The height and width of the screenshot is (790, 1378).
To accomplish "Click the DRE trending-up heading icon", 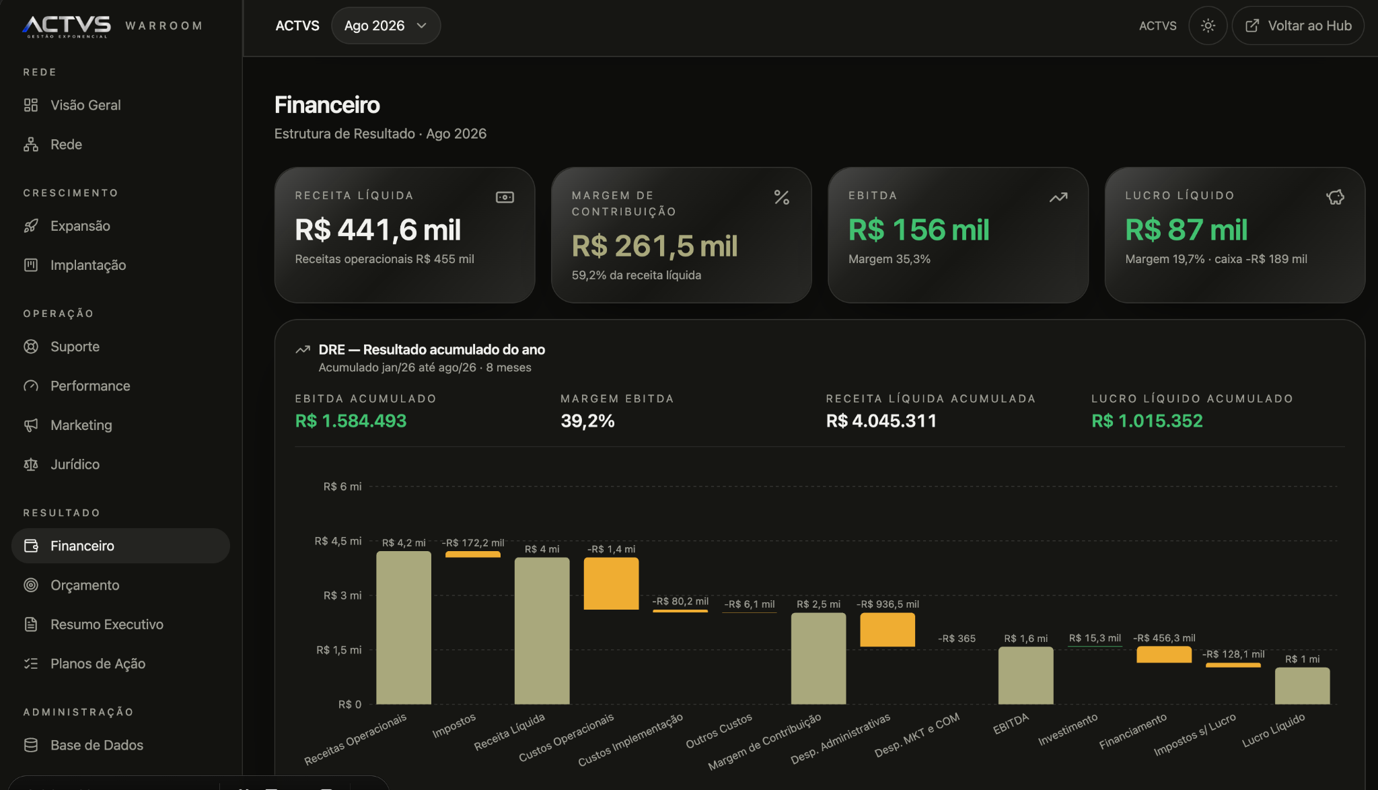I will coord(303,350).
